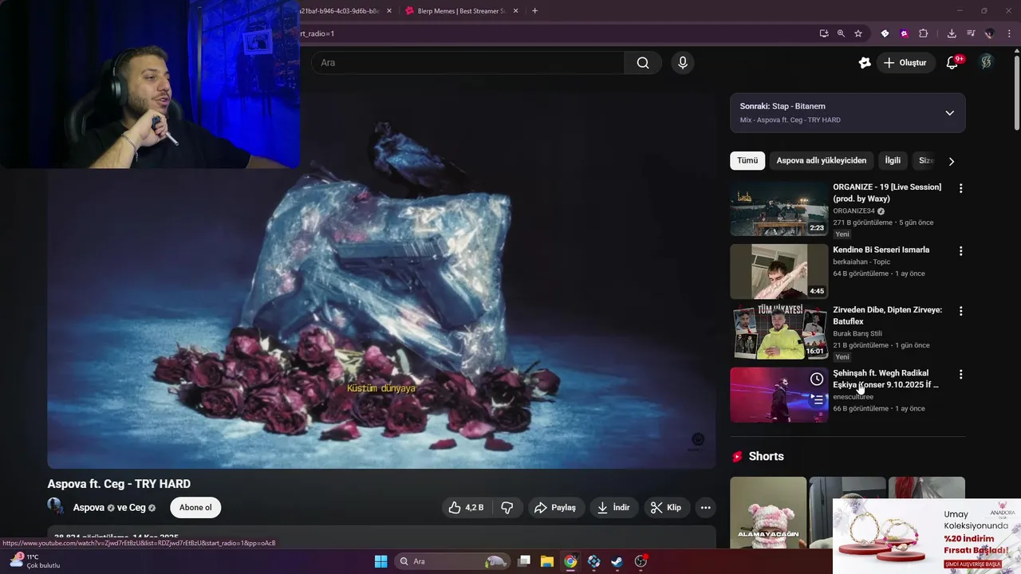Viewport: 1021px width, 574px height.
Task: Open ORGANIZE - 19 video thumbnail
Action: (779, 208)
